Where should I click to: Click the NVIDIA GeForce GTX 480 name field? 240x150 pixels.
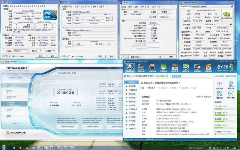coord(206,10)
